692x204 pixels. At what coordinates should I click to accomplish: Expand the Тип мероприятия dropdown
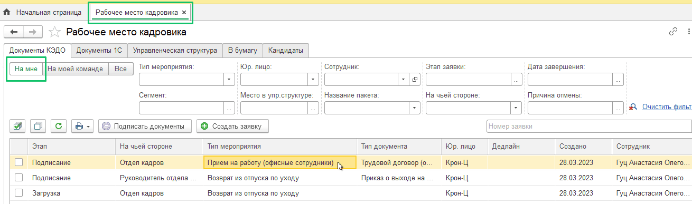click(229, 79)
